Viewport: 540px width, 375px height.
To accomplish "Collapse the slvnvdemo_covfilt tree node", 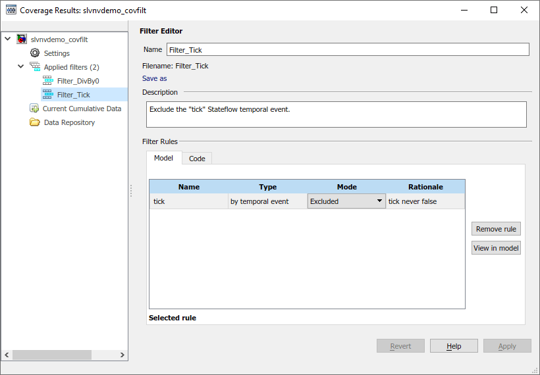I will point(8,39).
